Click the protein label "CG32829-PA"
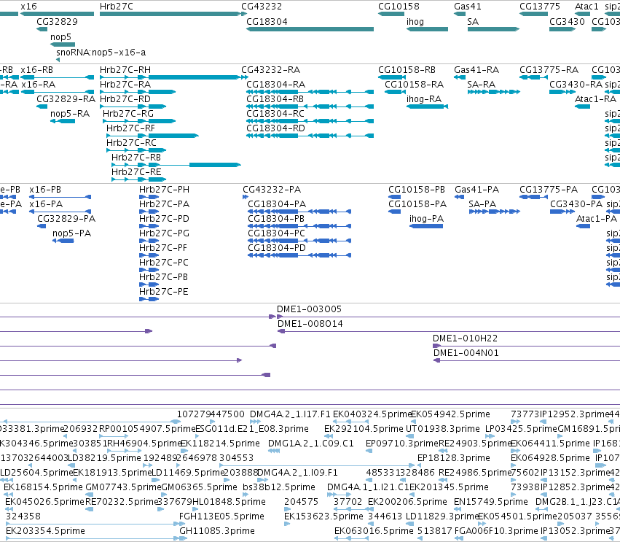620x542 pixels. click(x=66, y=219)
